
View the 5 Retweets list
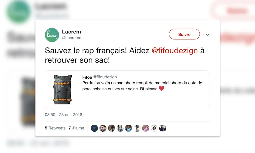coord(55,128)
